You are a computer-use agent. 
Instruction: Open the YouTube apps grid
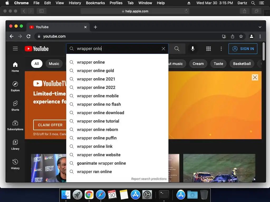(x=209, y=49)
